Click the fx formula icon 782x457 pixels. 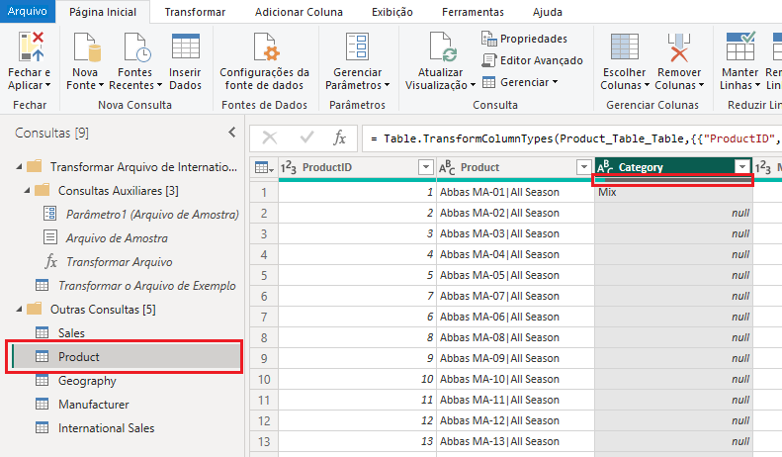coord(340,137)
